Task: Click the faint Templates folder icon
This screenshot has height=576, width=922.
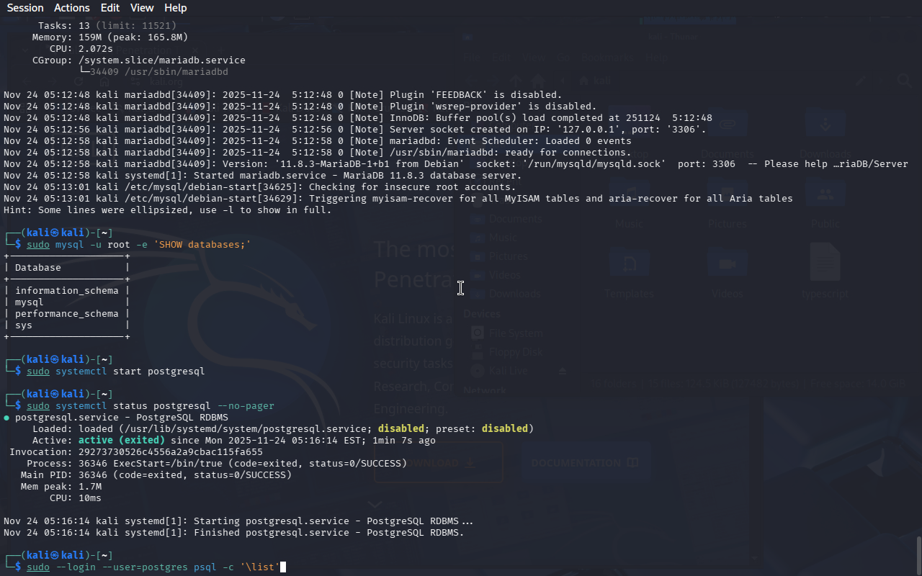Action: [x=630, y=263]
